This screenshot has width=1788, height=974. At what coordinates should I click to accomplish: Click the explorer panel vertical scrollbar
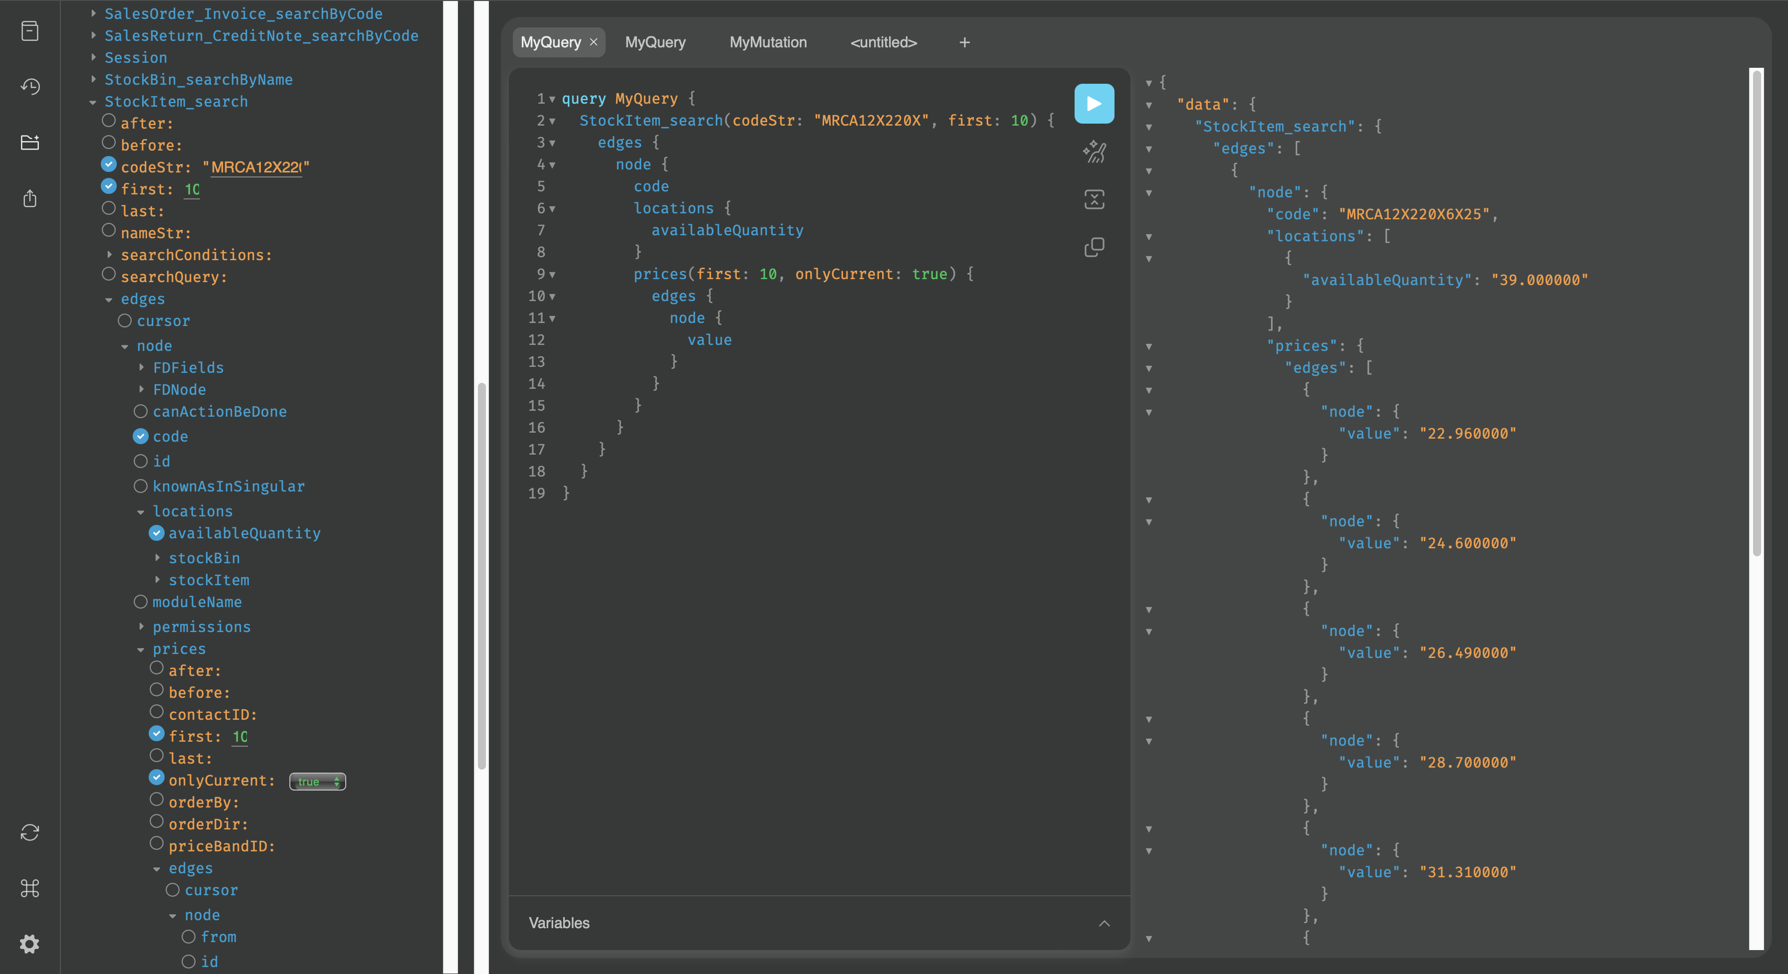482,576
